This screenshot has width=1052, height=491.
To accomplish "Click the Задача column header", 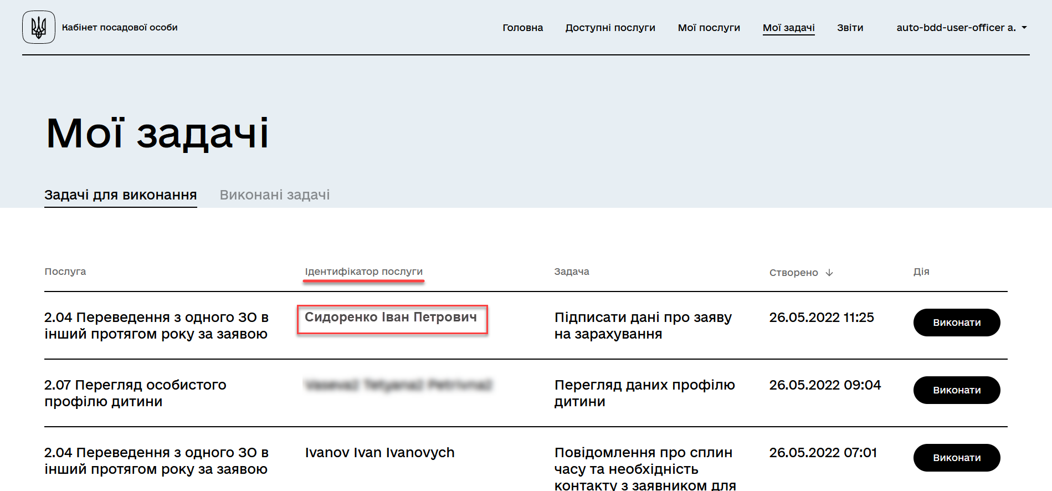I will [x=572, y=272].
